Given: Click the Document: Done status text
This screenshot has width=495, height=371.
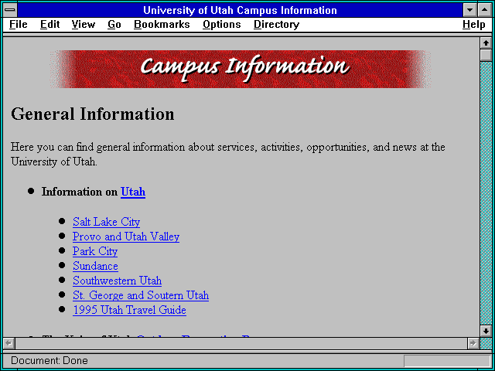Looking at the screenshot, I should (x=49, y=360).
